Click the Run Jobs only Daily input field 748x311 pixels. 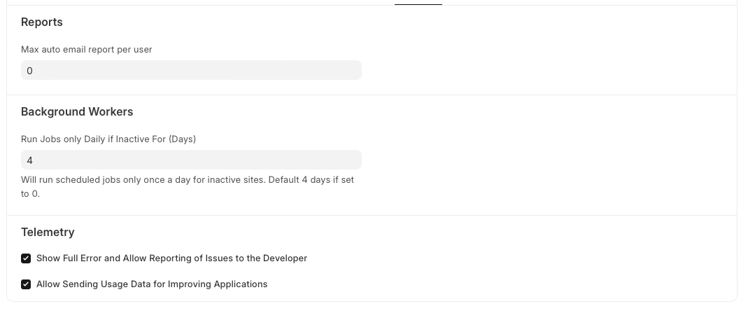pyautogui.click(x=191, y=160)
